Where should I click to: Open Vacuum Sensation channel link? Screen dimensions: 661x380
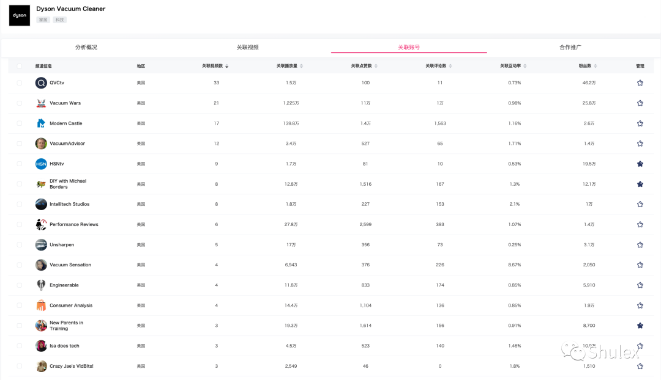[70, 265]
